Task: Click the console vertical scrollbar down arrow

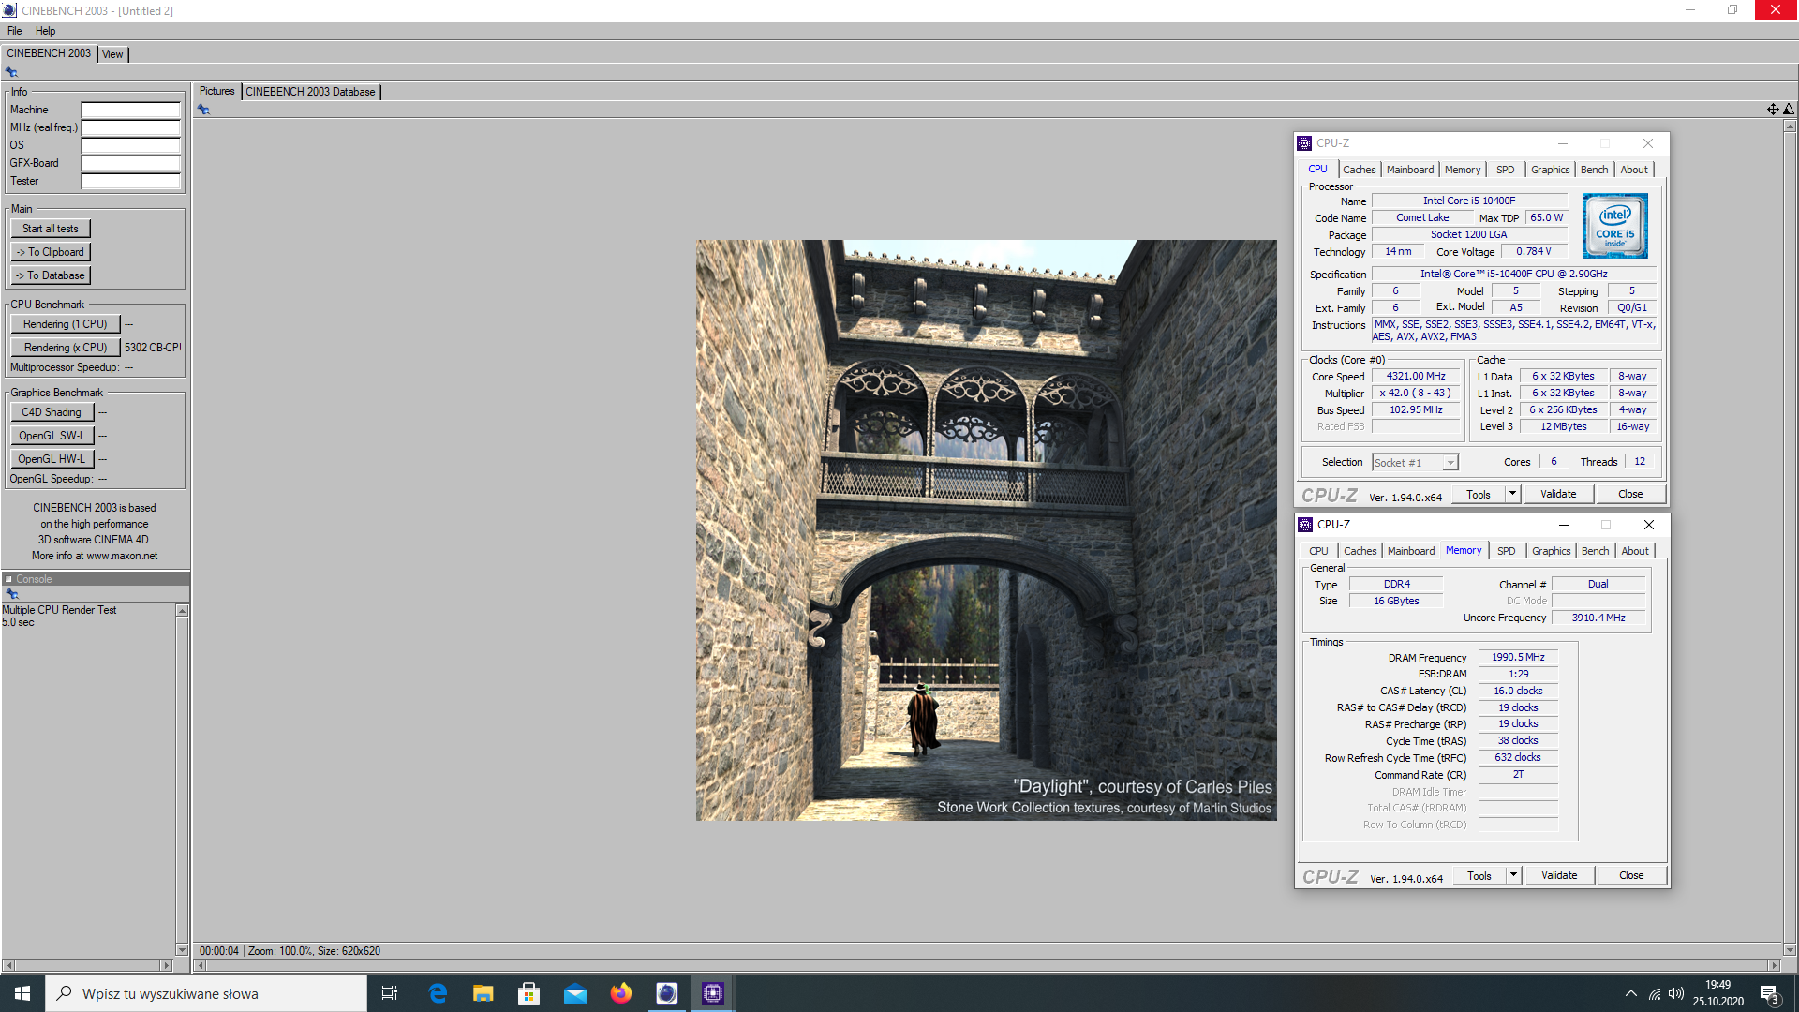Action: (182, 949)
